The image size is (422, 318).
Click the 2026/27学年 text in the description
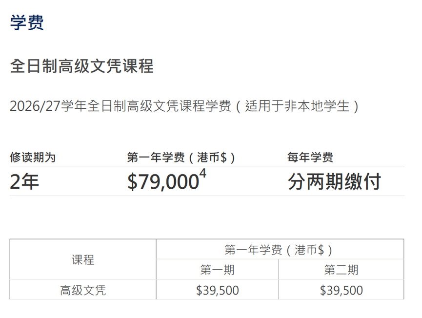(49, 106)
